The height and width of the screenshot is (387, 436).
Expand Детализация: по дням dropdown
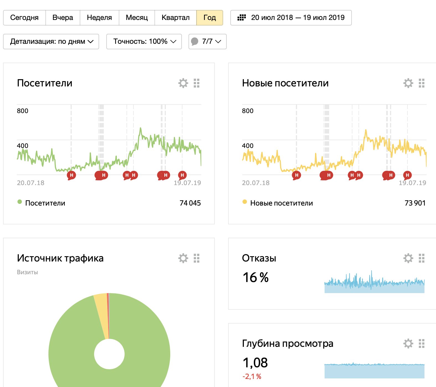click(51, 42)
